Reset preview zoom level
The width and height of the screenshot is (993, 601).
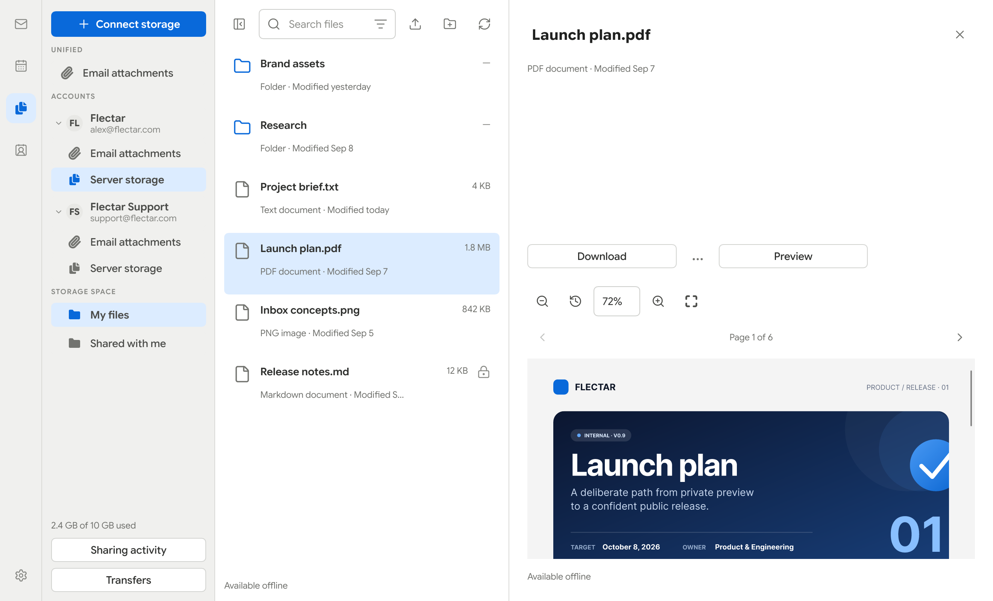[x=575, y=301]
